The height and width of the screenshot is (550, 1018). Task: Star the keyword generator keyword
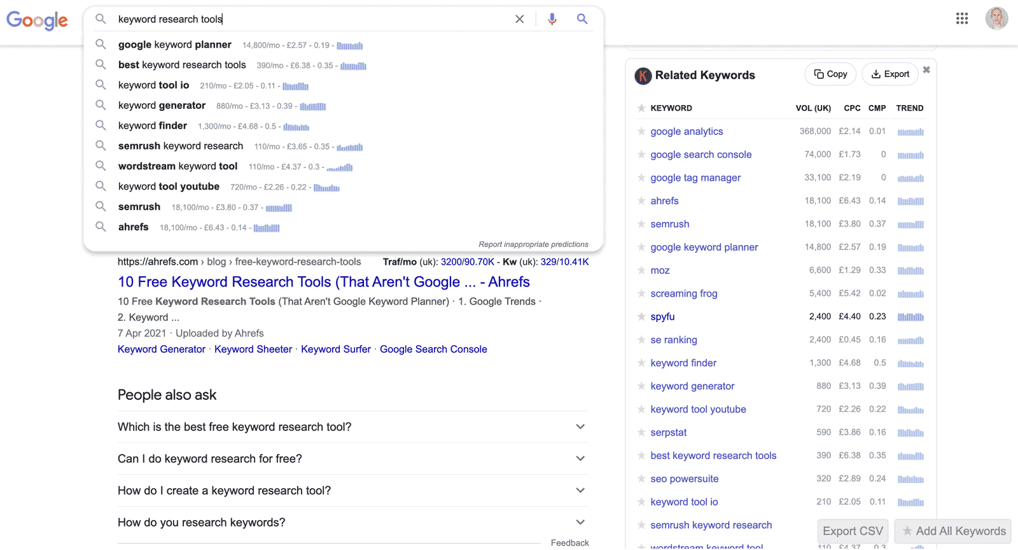[641, 386]
